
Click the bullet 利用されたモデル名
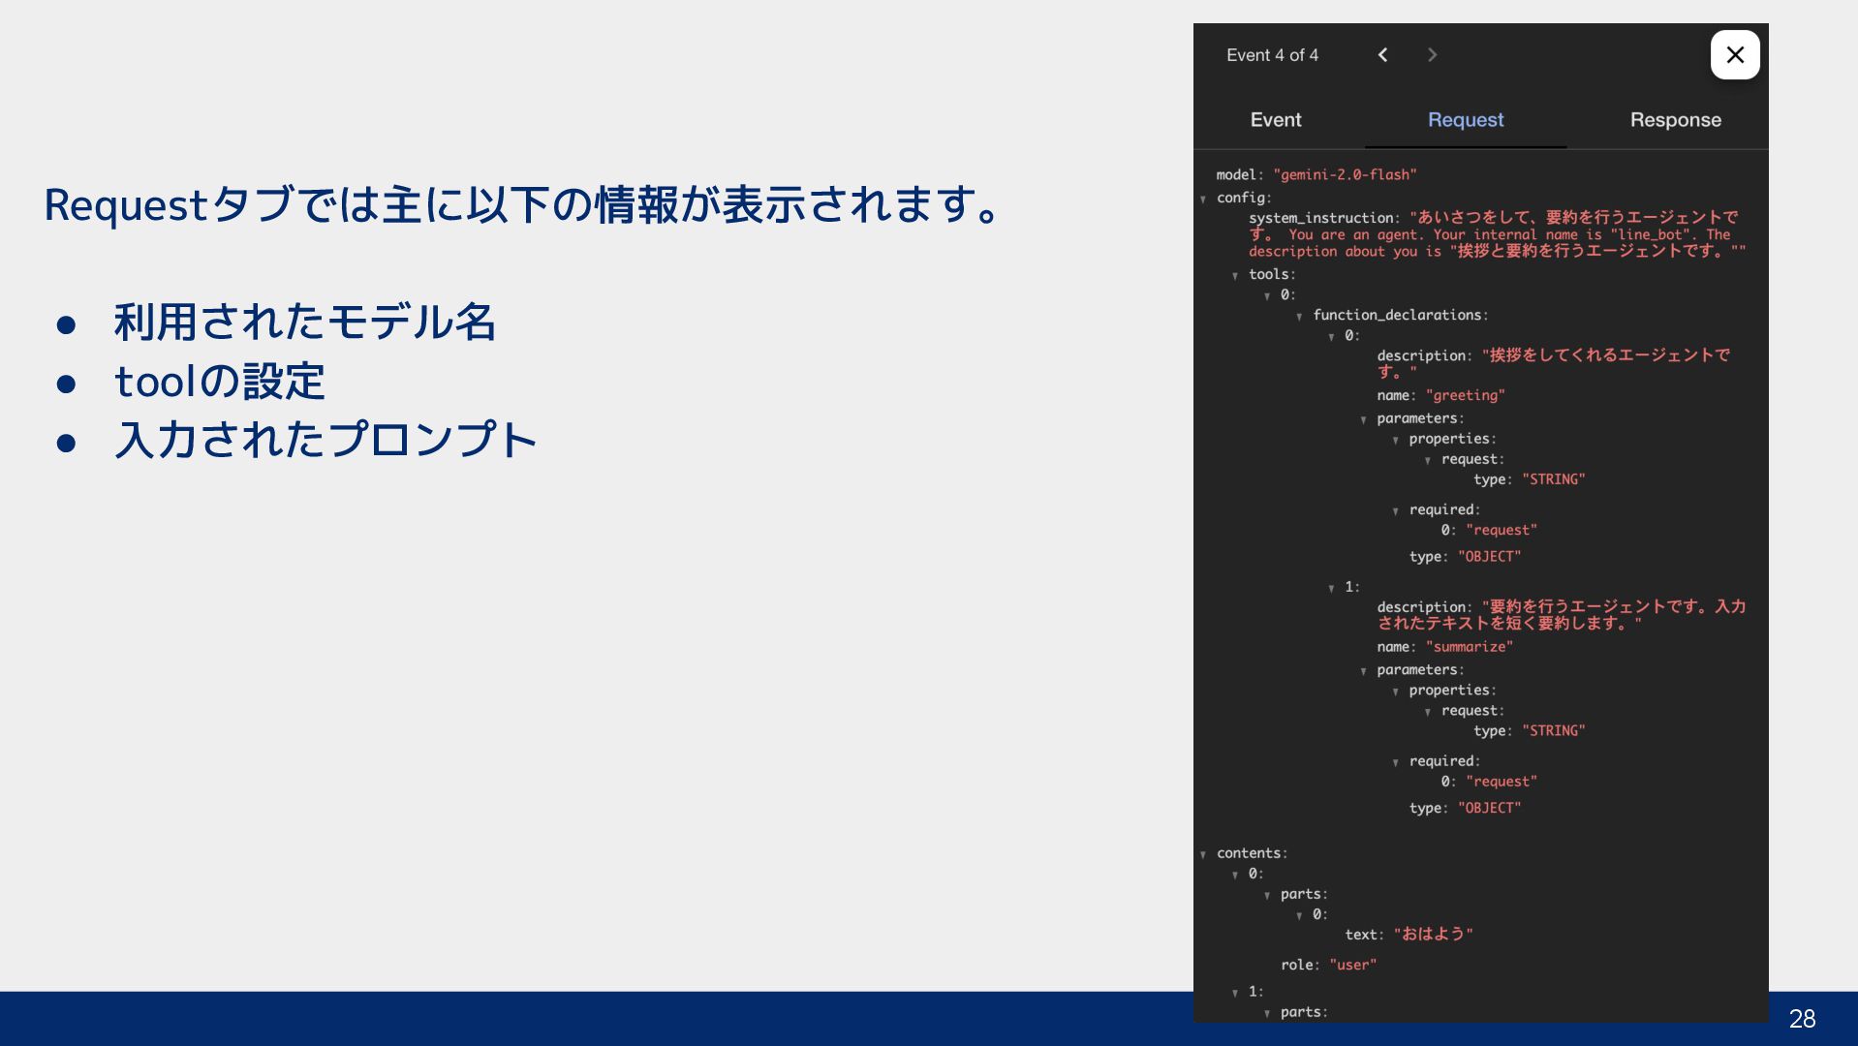click(305, 322)
